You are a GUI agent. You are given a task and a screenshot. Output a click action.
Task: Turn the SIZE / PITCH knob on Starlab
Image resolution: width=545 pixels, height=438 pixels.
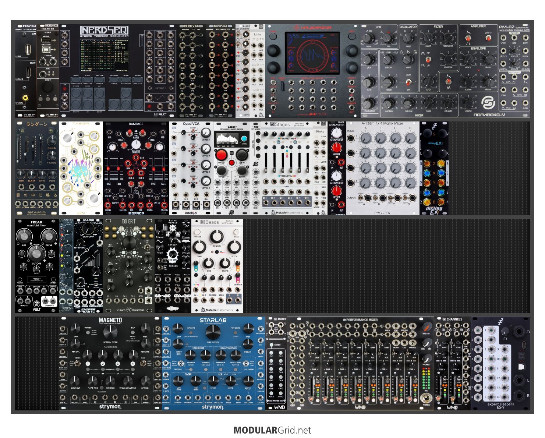[x=213, y=332]
